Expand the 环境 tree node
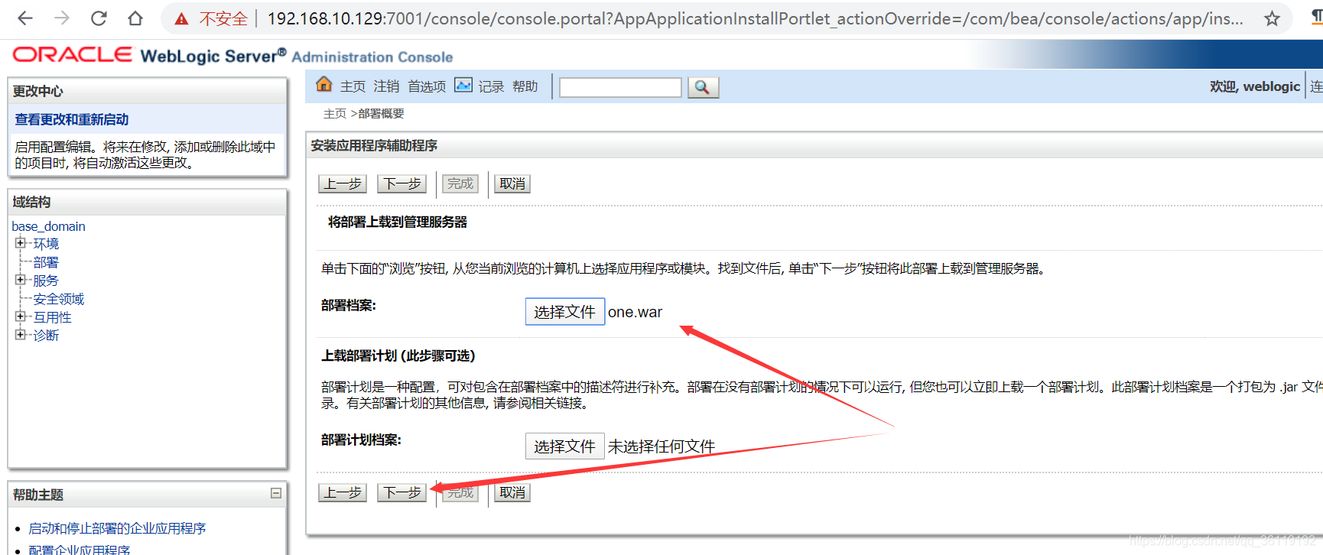Viewport: 1323px width, 555px height. [20, 243]
